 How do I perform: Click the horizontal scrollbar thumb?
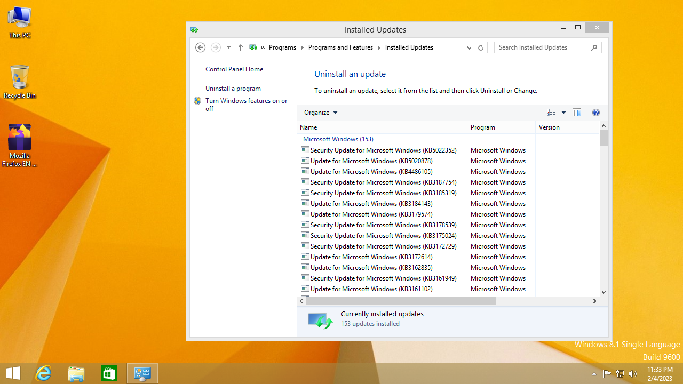pos(401,301)
